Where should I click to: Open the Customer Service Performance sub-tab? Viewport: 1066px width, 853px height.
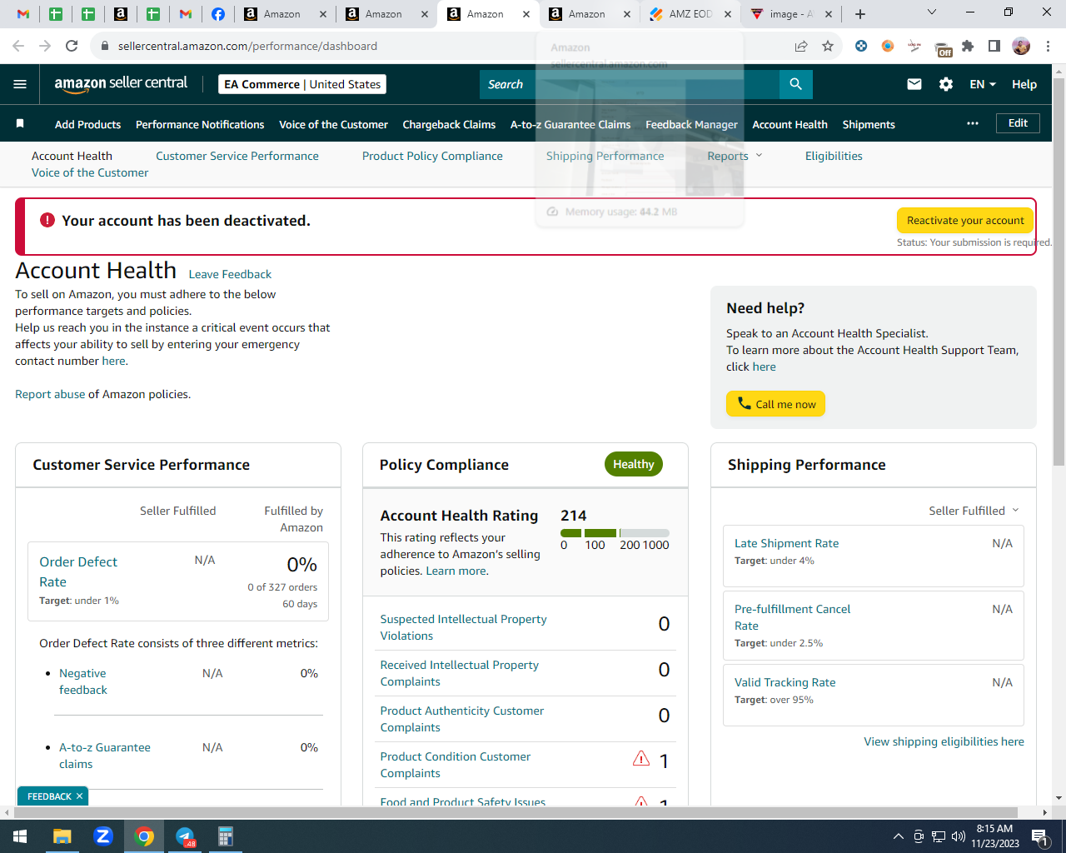(x=237, y=156)
